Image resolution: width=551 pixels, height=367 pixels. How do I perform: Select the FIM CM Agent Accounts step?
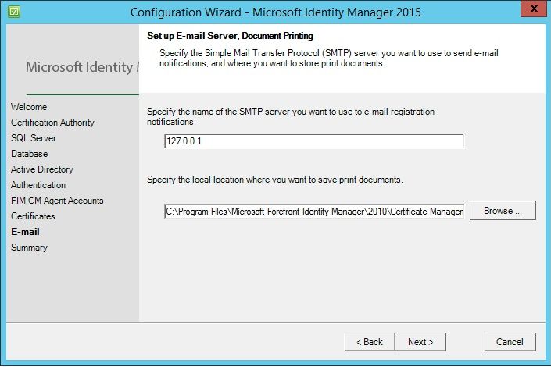coord(57,201)
